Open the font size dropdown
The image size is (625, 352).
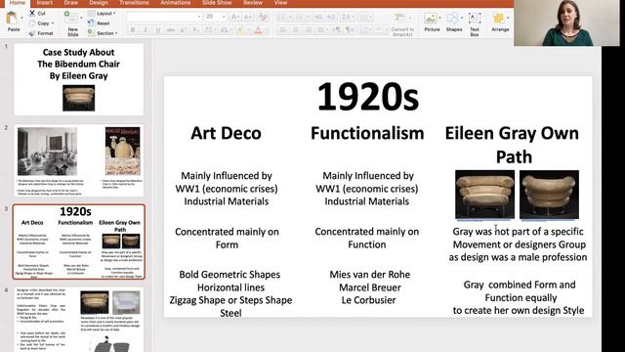coord(224,17)
